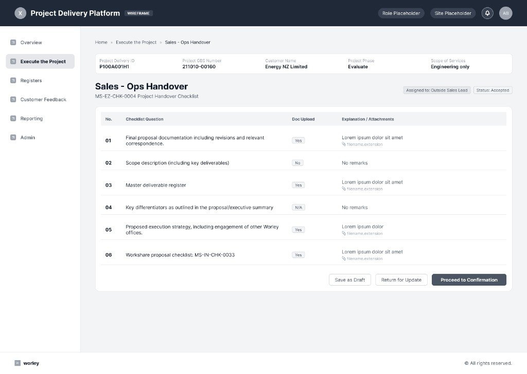Click the WIREFRAME badge in header
This screenshot has height=374, width=527.
pos(138,13)
